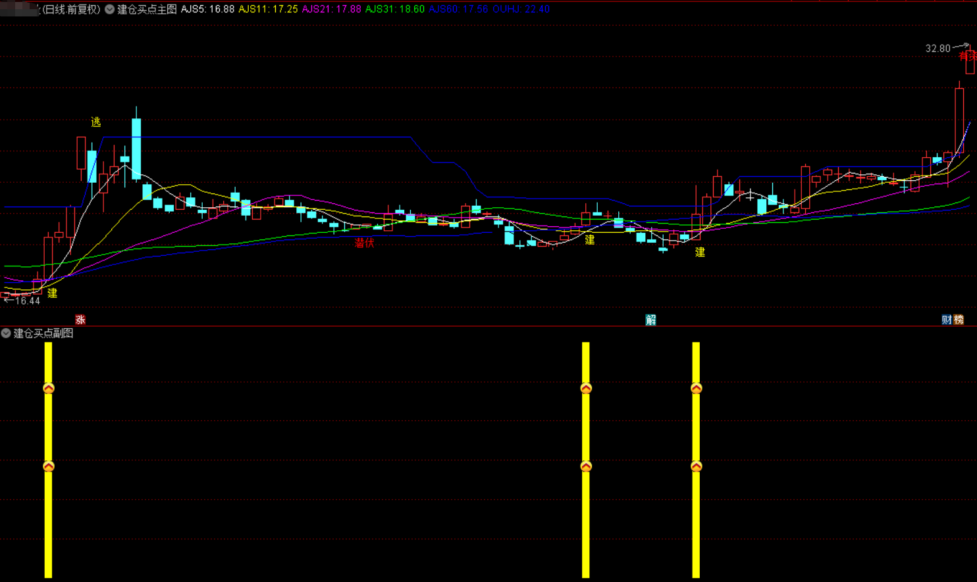This screenshot has width=977, height=582.
Task: Select the middle yellow signal bar in subchart
Action: [x=586, y=460]
